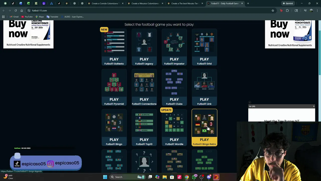The height and width of the screenshot is (181, 321).
Task: Play the Futbol11 Grid game
Action: [x=204, y=47]
